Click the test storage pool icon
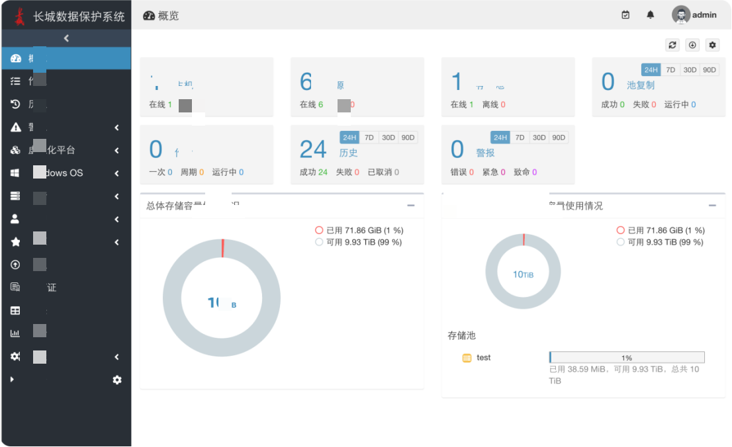Viewport: 732px width, 447px height. tap(467, 358)
